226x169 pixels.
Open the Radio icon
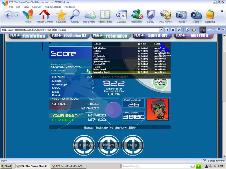196,16
